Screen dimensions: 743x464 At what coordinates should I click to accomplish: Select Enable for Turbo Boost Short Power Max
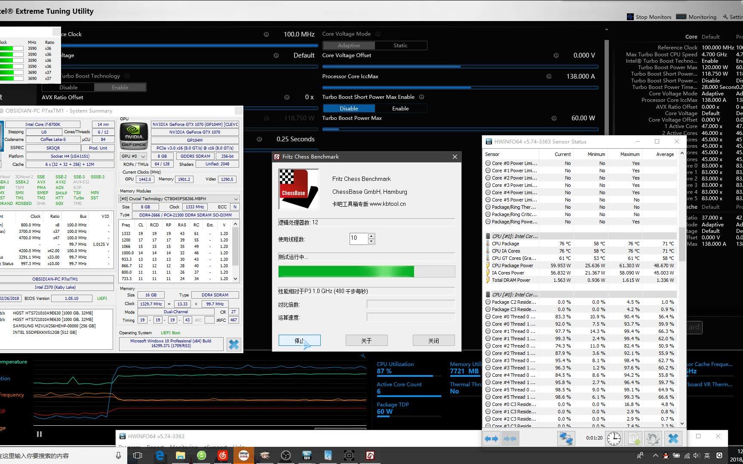pos(400,109)
